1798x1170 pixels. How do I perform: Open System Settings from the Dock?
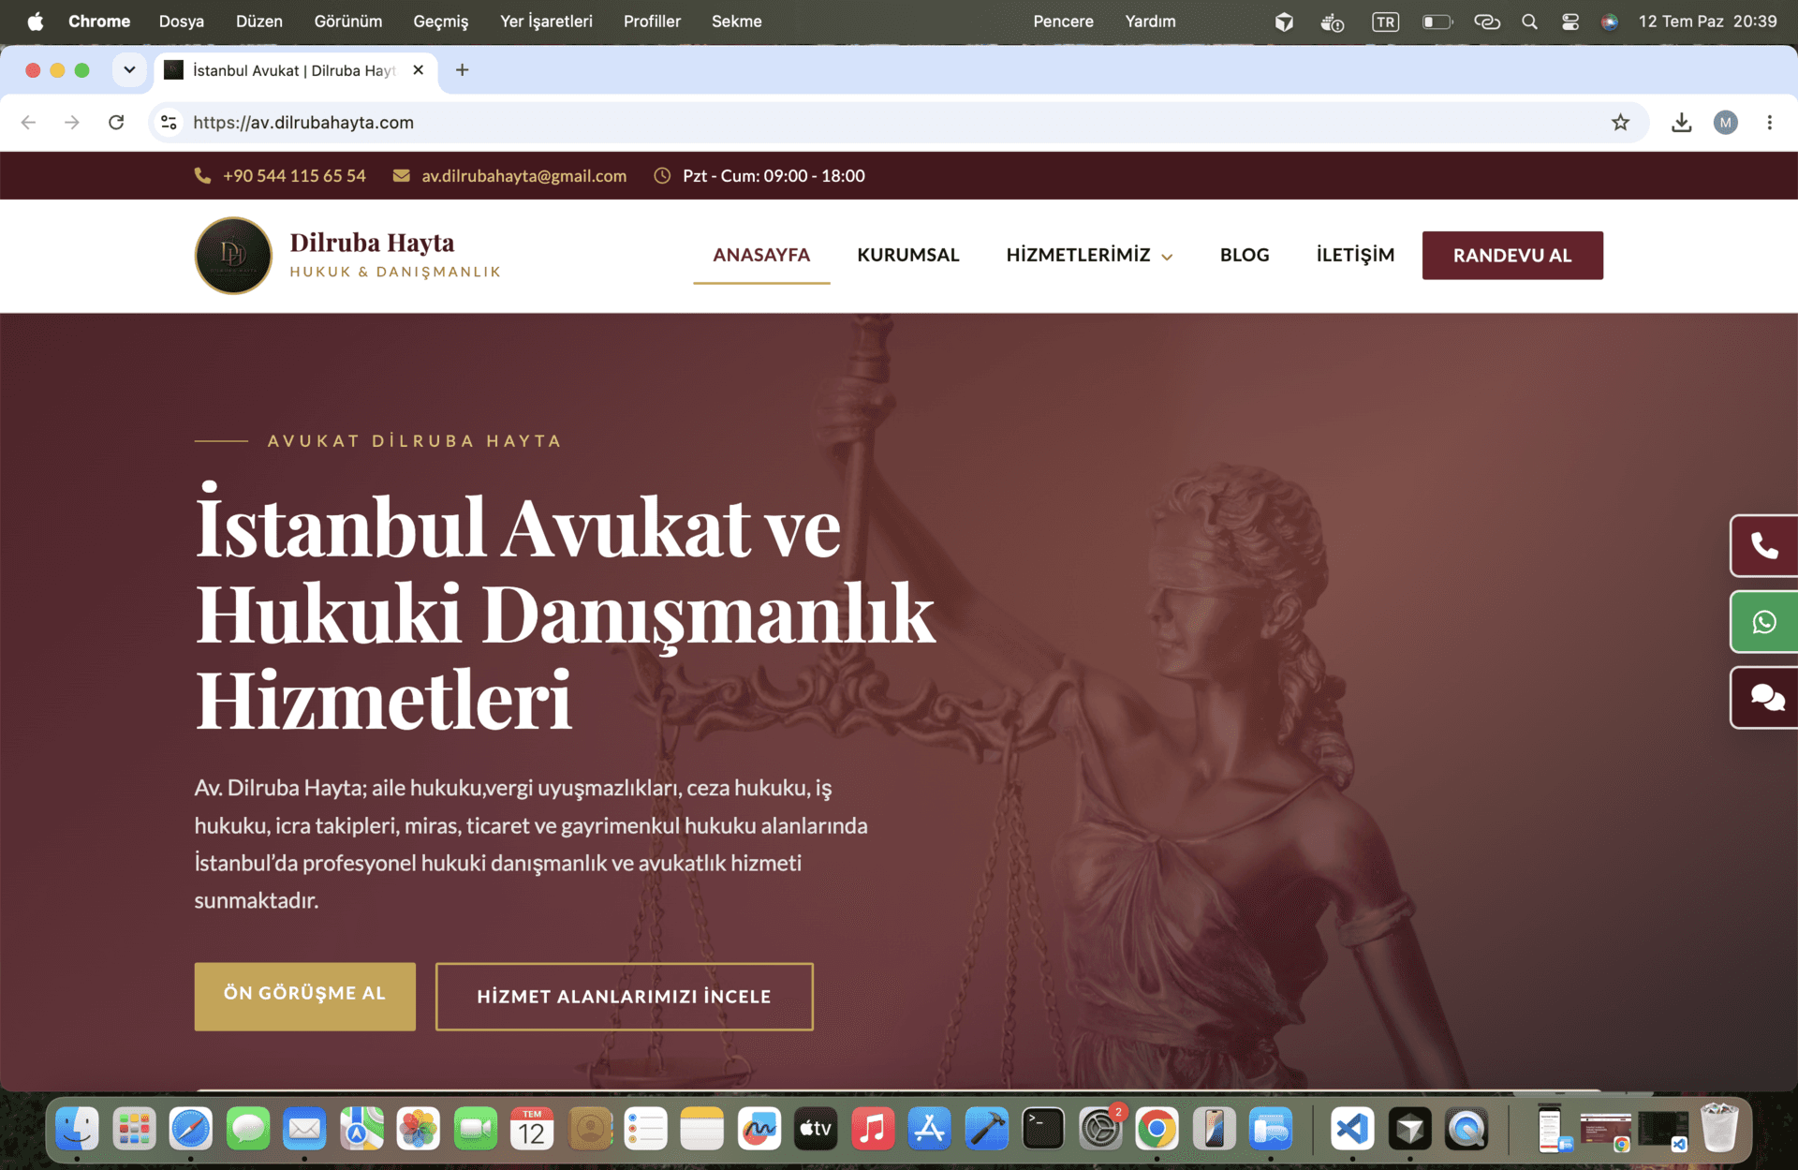pos(1100,1129)
